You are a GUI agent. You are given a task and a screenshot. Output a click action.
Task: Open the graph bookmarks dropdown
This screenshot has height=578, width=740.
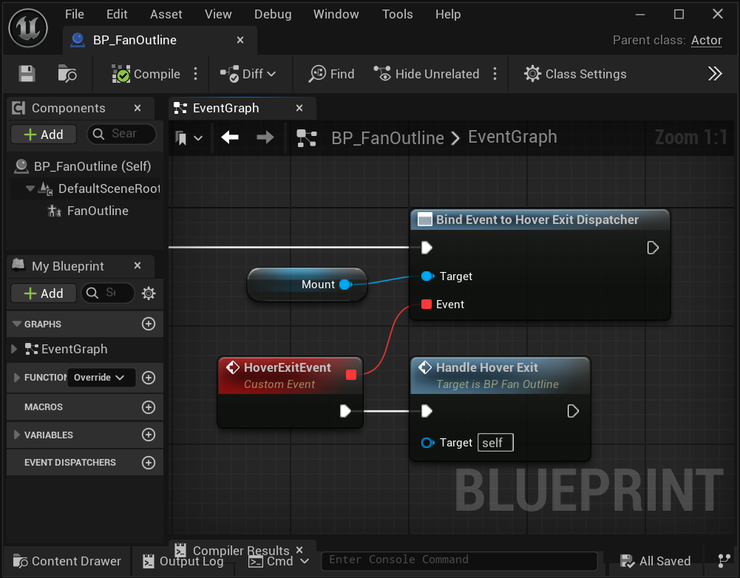pos(189,138)
